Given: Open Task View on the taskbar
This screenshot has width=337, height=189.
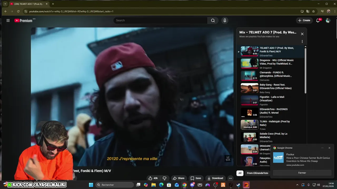Looking at the screenshot, I should 138,185.
